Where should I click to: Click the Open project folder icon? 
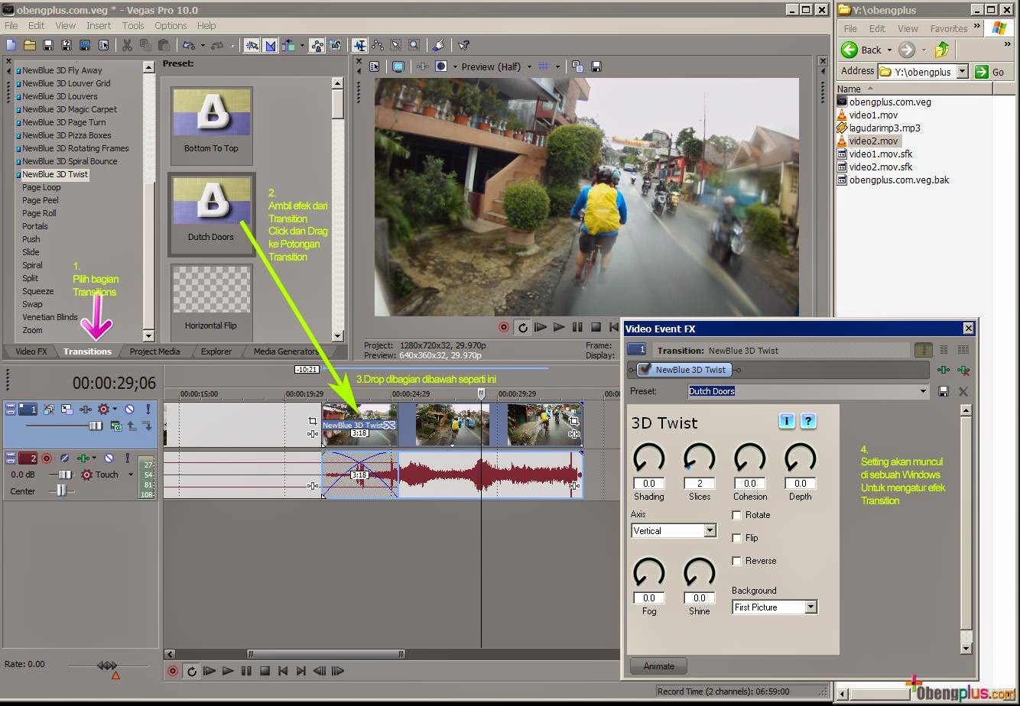29,46
